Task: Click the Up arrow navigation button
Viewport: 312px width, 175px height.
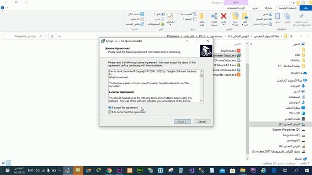Action: (291, 36)
